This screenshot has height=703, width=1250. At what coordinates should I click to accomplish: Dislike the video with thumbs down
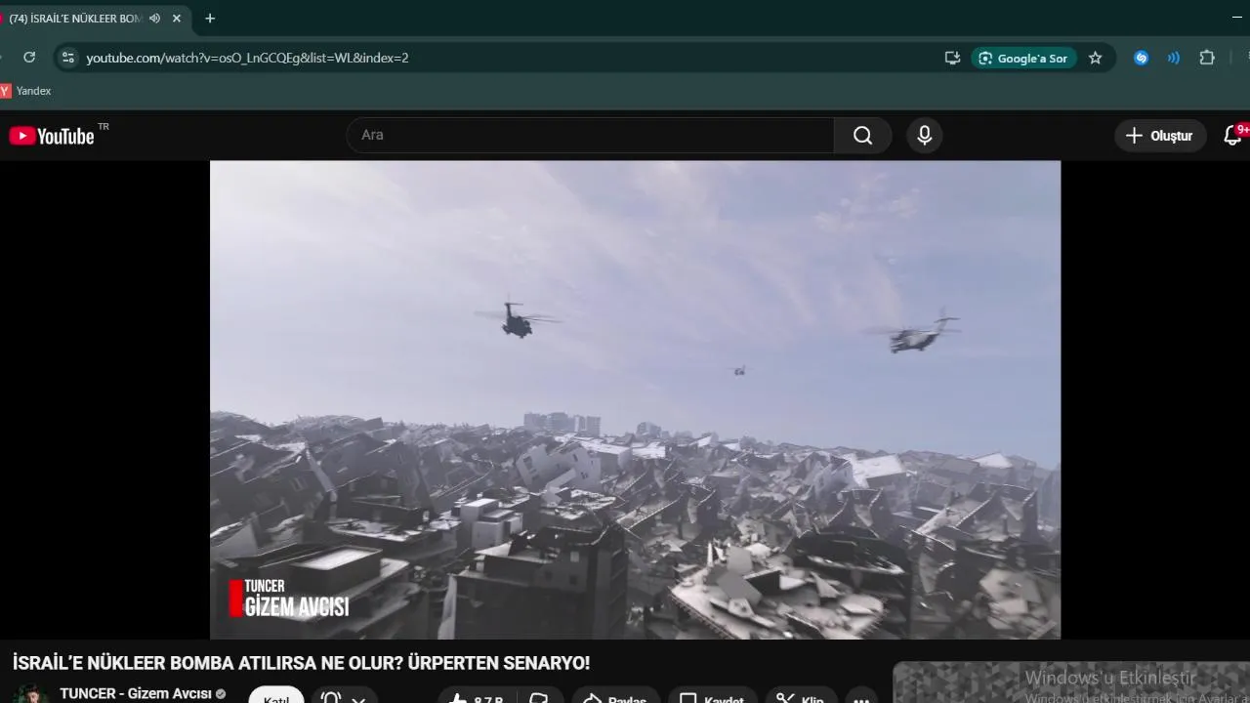[539, 696]
